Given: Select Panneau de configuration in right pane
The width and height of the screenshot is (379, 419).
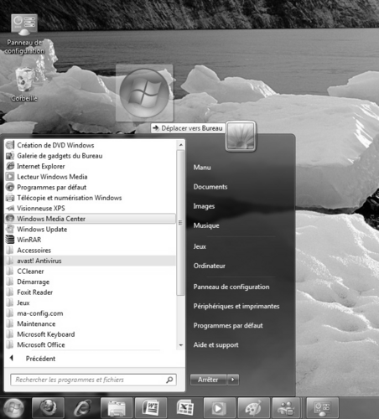Looking at the screenshot, I should tap(231, 287).
